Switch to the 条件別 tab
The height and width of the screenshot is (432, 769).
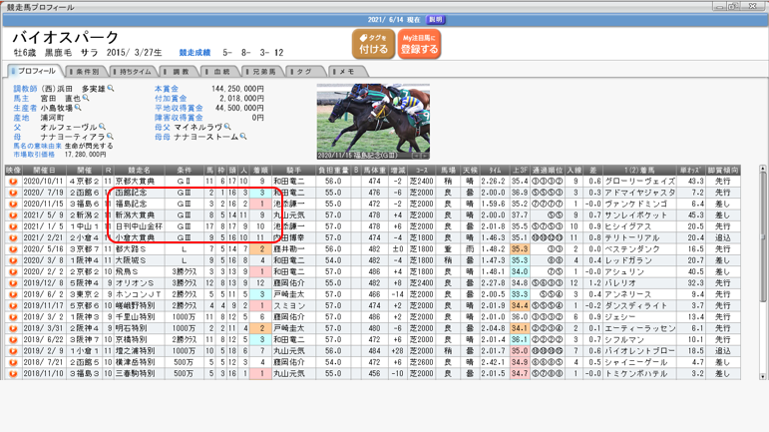coord(87,72)
